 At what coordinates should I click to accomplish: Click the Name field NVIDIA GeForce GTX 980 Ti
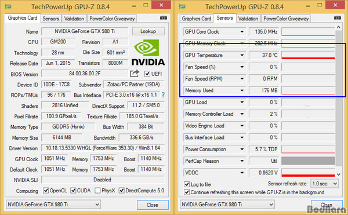point(85,31)
